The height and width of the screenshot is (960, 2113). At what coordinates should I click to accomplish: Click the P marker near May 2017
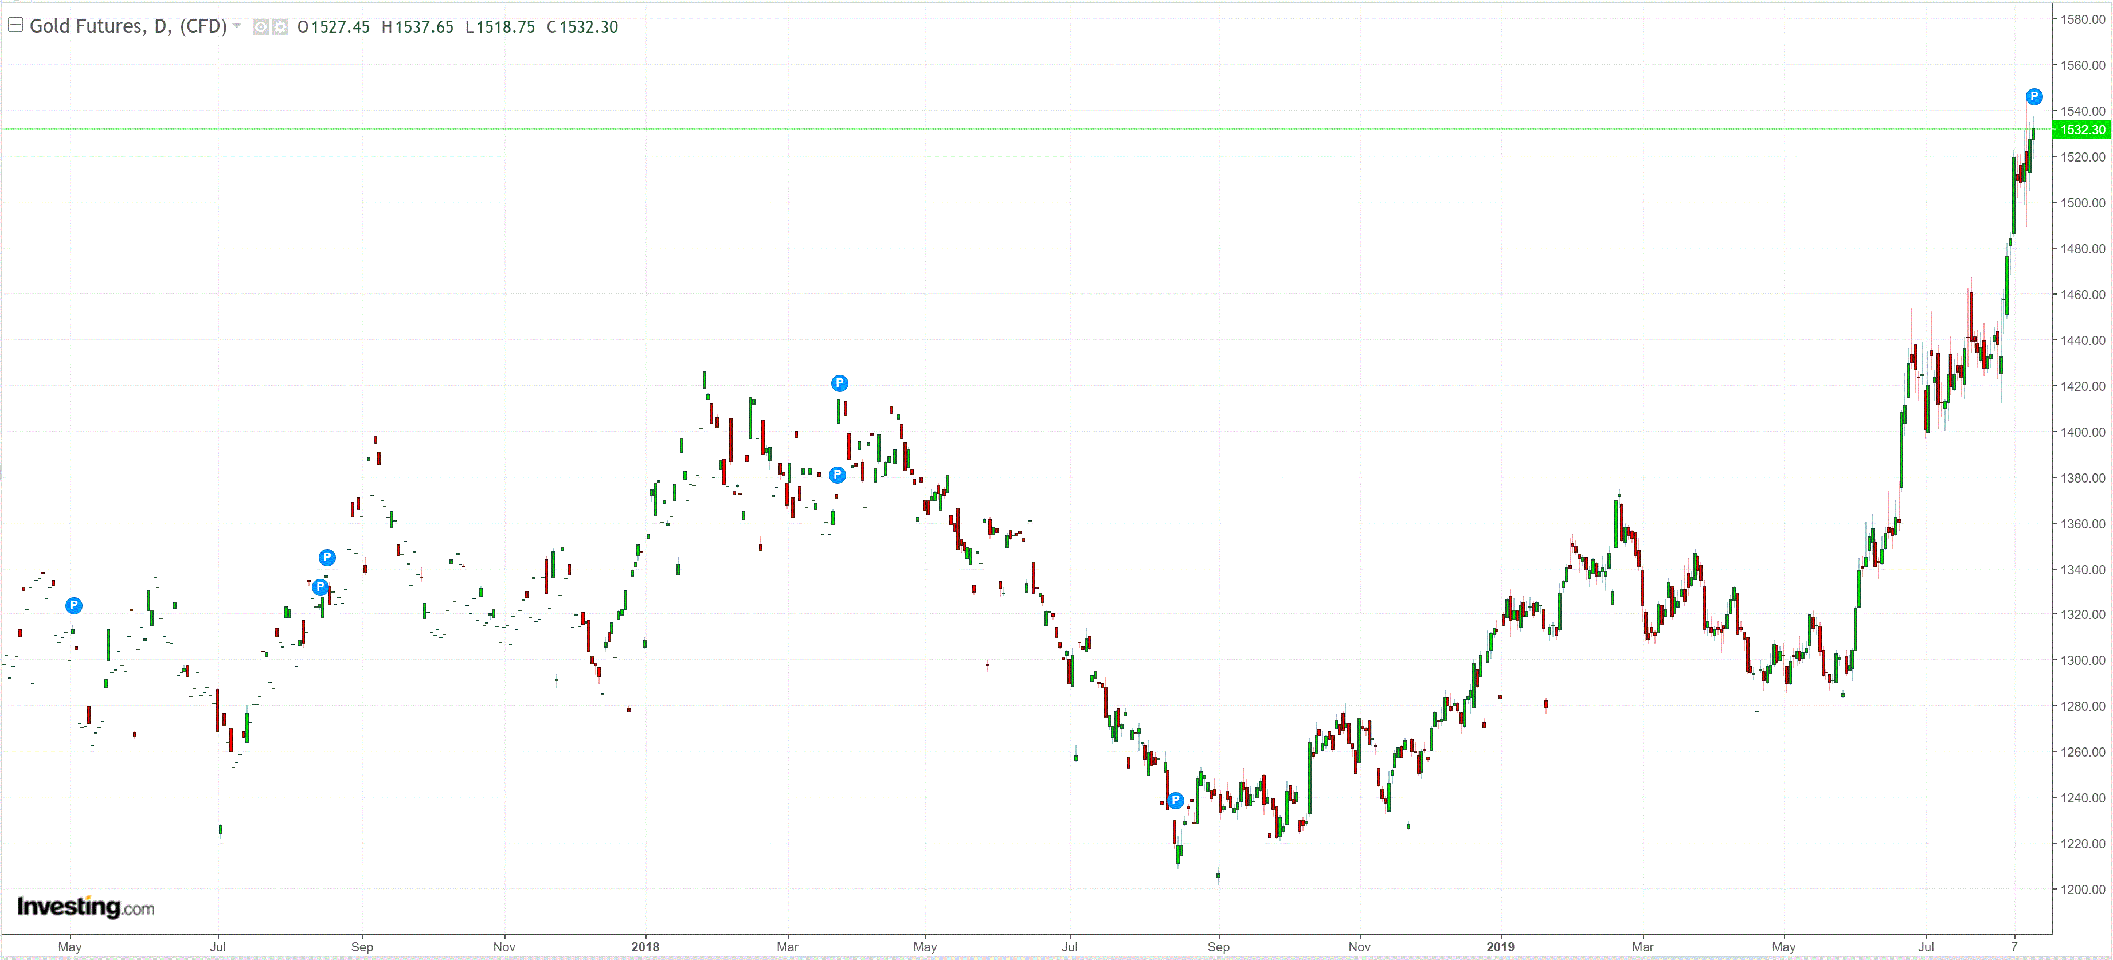click(74, 606)
